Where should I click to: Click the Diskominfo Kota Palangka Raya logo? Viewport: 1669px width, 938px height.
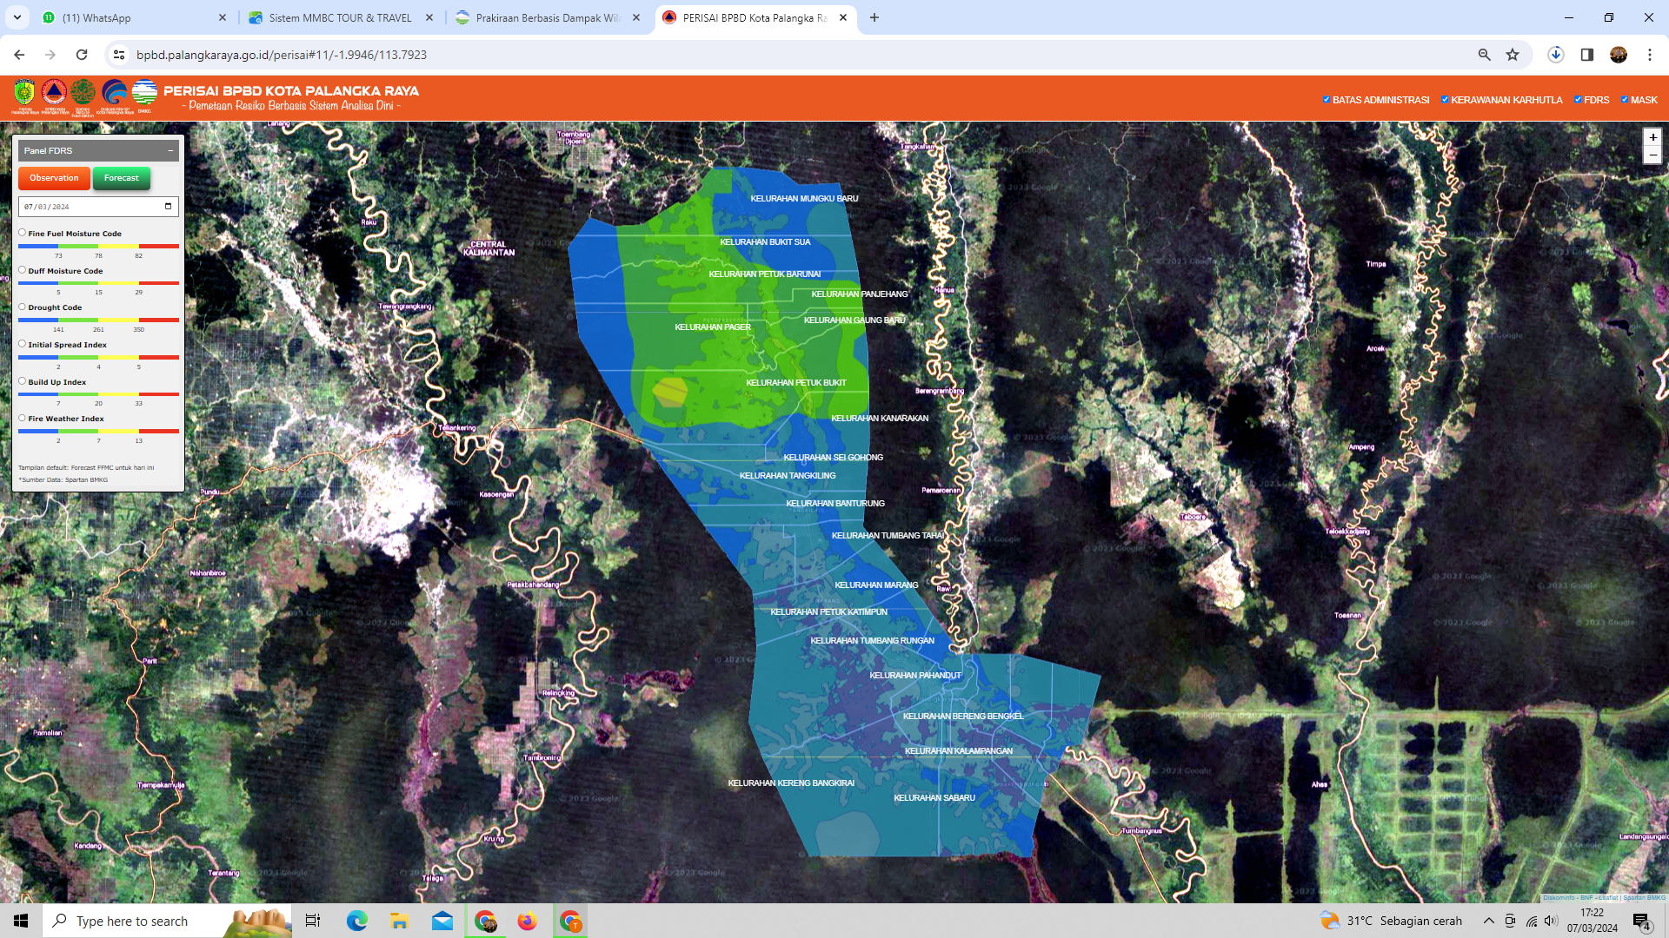coord(114,95)
